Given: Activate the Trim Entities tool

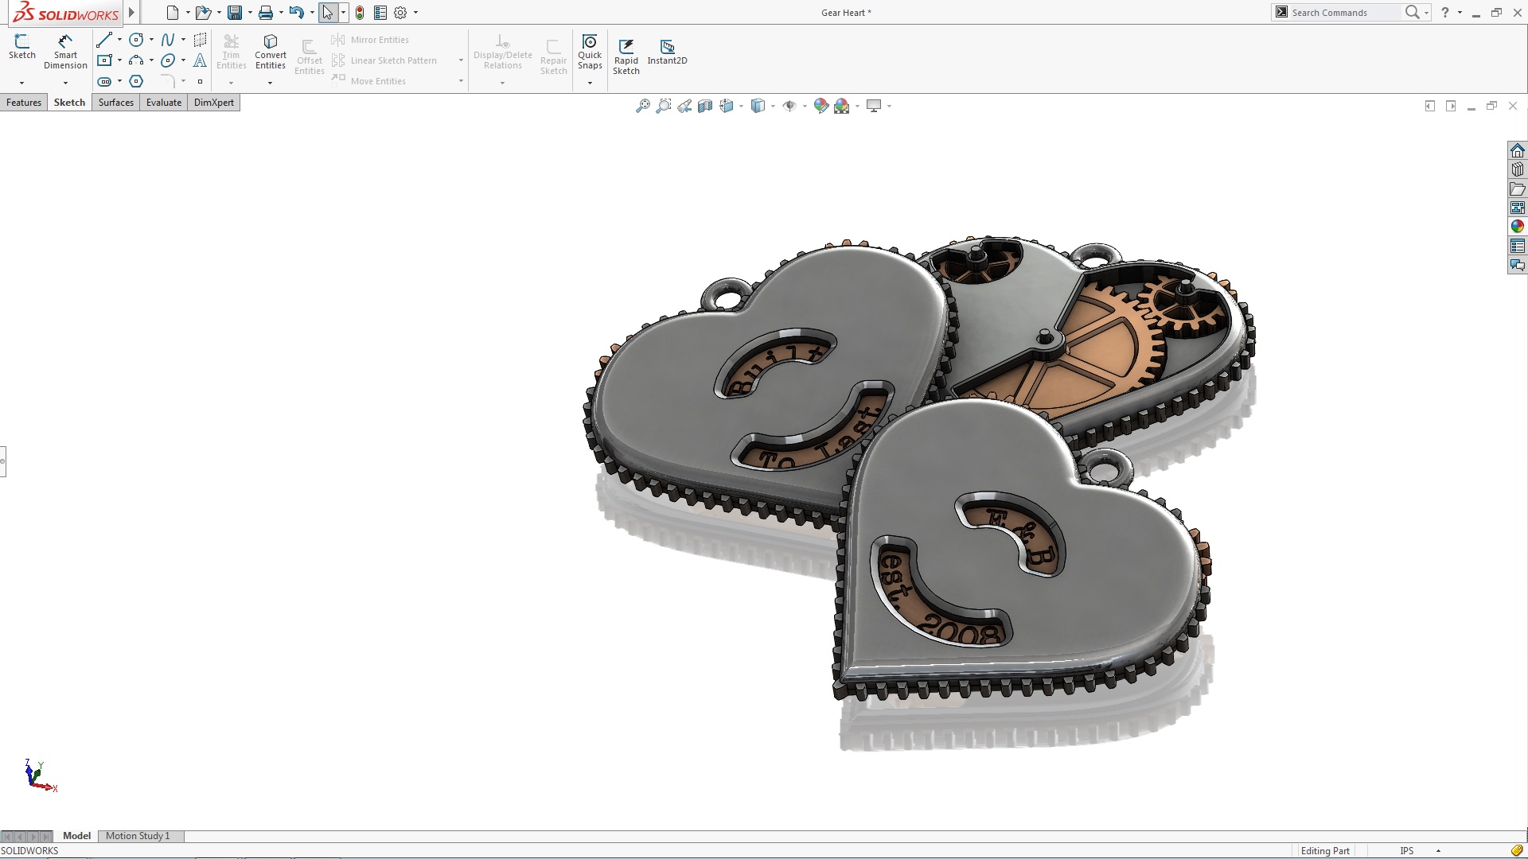Looking at the screenshot, I should 232,49.
